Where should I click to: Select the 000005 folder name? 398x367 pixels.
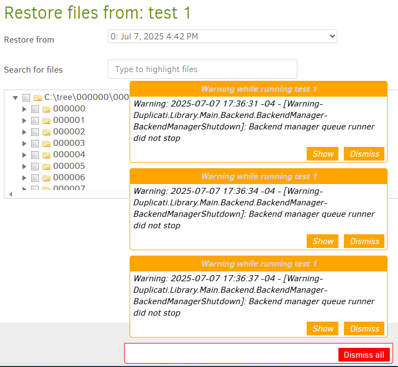click(x=69, y=166)
